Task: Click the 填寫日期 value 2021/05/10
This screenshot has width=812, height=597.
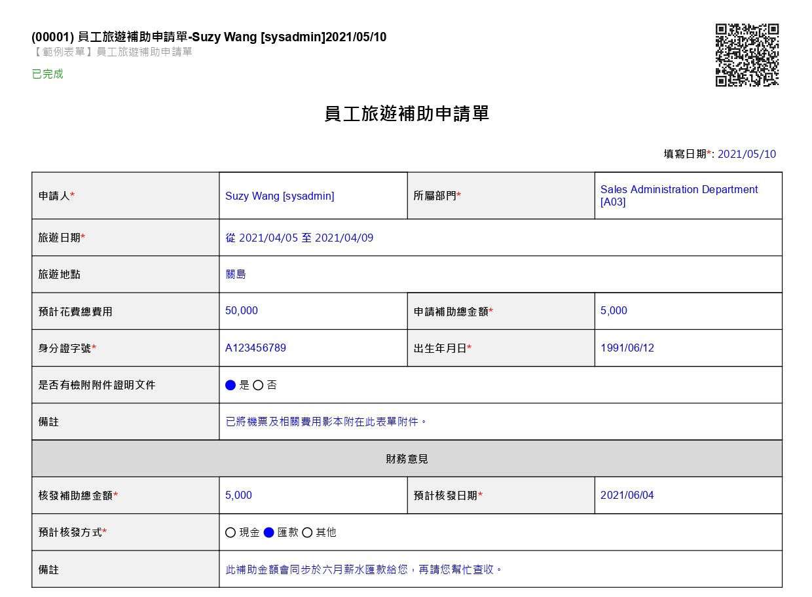Action: (747, 154)
